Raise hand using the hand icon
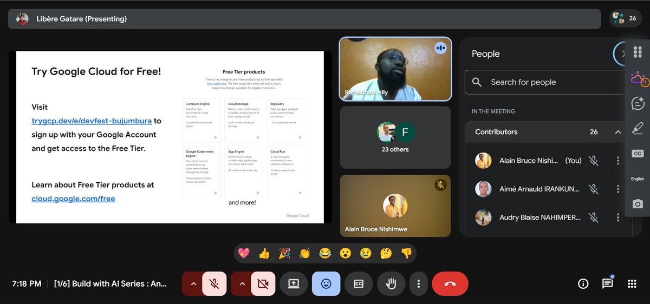650x304 pixels. tap(391, 283)
